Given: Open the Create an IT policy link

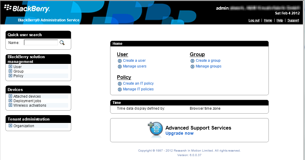Looking at the screenshot, I should [x=138, y=83].
